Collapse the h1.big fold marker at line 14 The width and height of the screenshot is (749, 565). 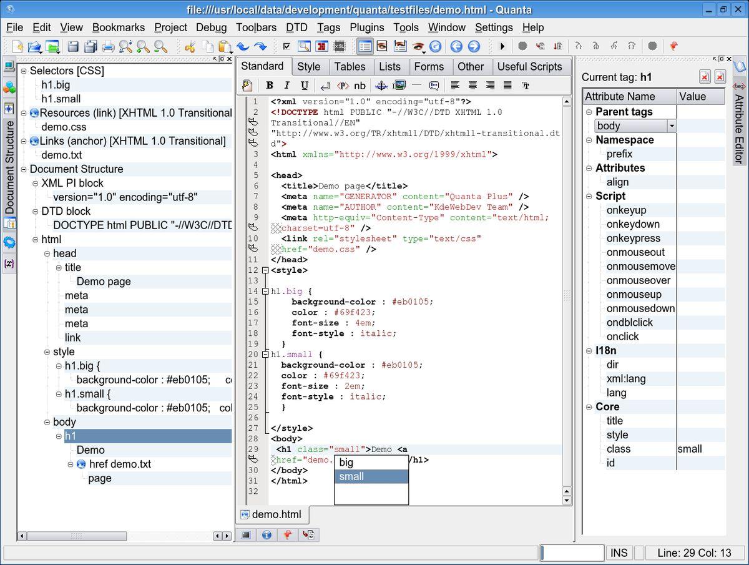pos(265,292)
